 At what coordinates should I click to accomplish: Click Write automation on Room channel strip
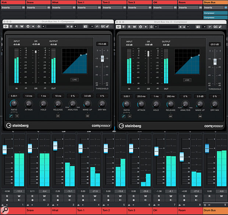click(196, 196)
